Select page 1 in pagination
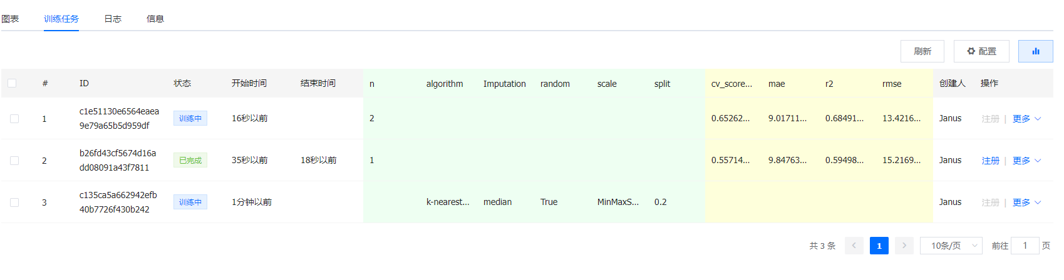 click(879, 246)
